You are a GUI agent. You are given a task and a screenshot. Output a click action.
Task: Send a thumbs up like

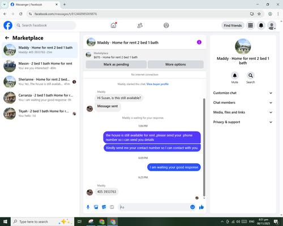tap(201, 207)
